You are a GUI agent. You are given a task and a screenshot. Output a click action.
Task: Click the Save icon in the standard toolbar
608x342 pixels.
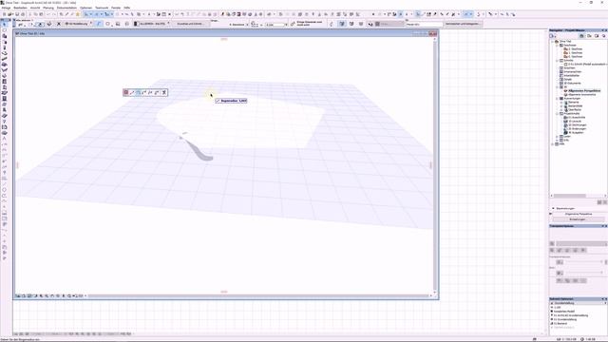(x=17, y=14)
